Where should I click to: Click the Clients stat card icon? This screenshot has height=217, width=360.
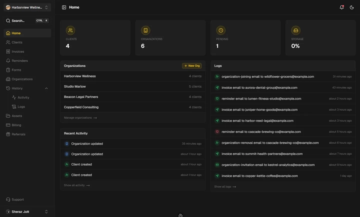click(70, 30)
